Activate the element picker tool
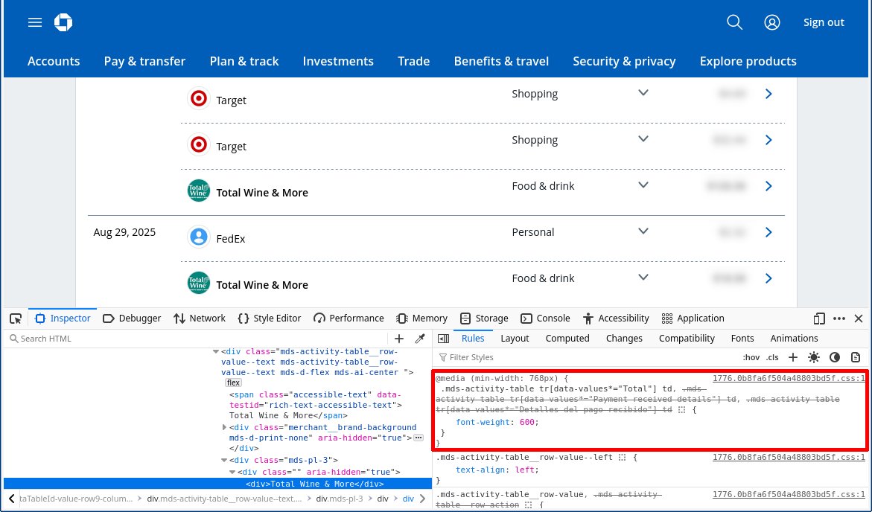 (16, 319)
